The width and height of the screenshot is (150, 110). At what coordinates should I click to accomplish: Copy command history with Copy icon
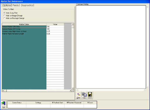(x=84, y=95)
